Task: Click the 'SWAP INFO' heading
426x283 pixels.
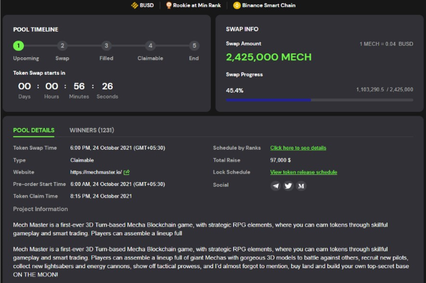Action: click(x=242, y=29)
